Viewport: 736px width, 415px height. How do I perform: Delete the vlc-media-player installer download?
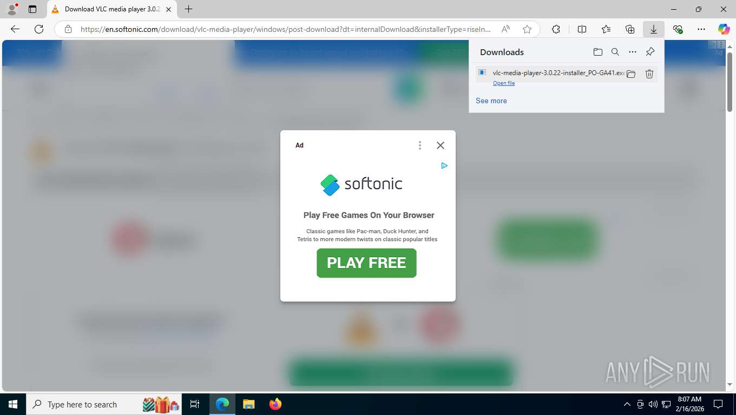(649, 74)
